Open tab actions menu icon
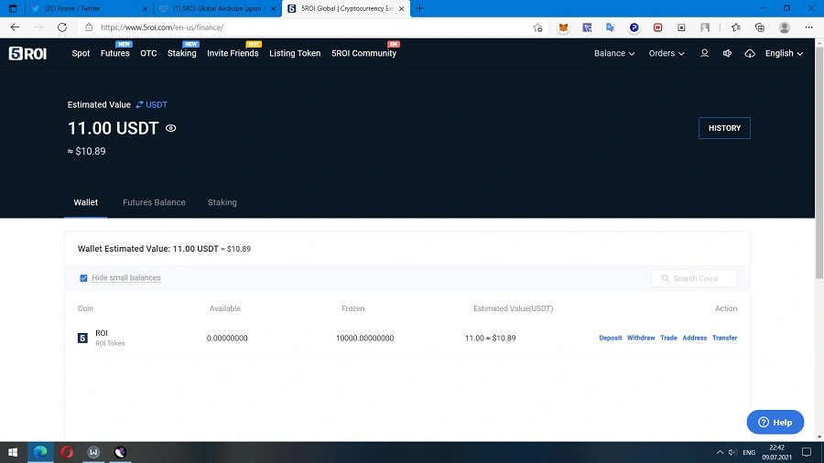This screenshot has height=463, width=824. click(13, 8)
